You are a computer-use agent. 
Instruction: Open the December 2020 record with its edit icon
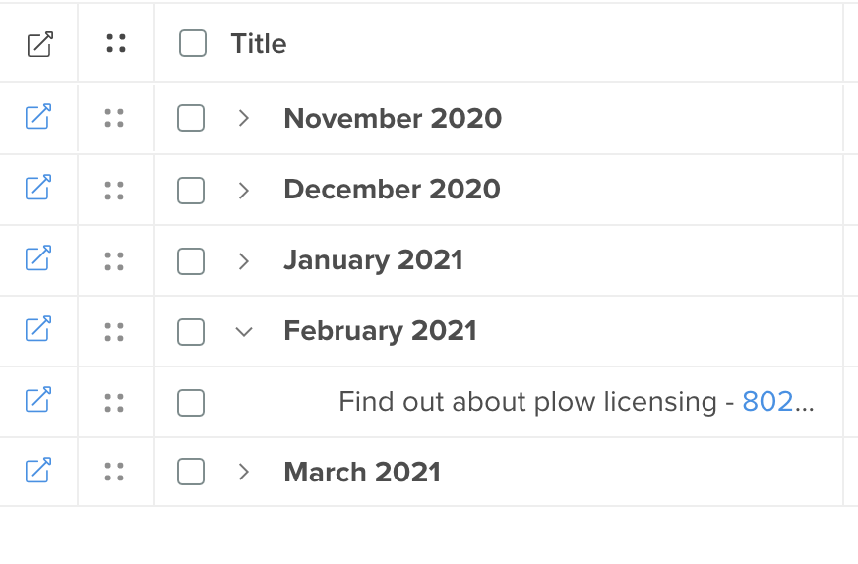(38, 188)
